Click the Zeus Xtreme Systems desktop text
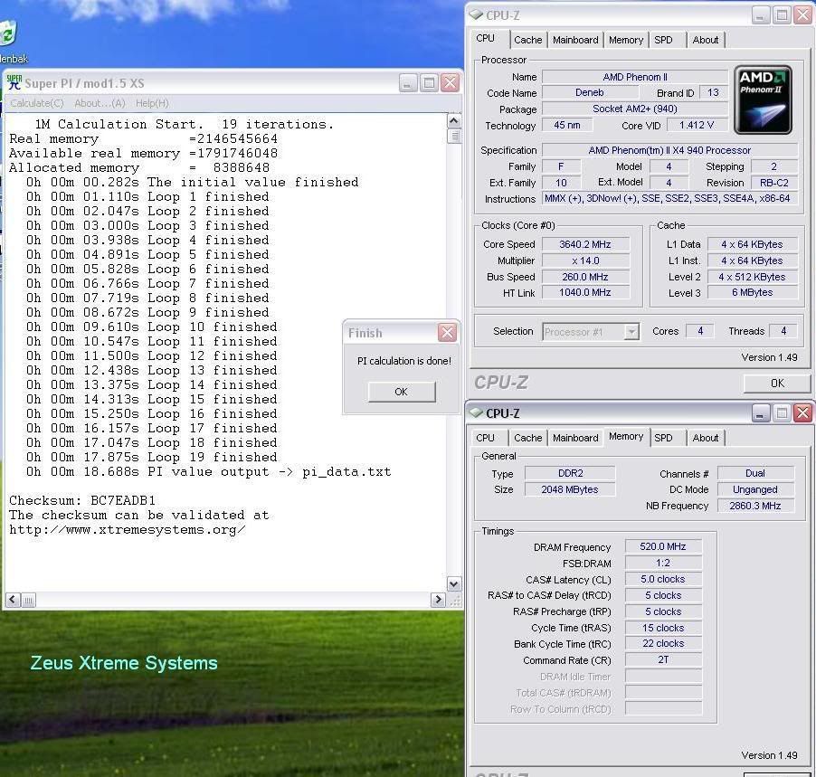 [x=124, y=663]
